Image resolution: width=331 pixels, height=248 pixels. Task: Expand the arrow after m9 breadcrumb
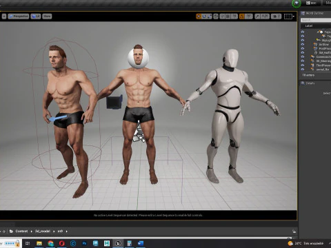coord(67,231)
